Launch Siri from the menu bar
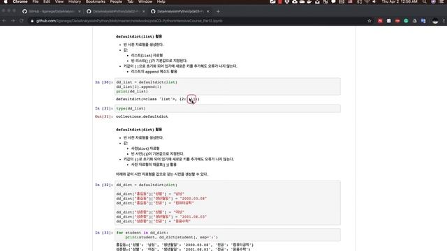Viewport: 447px width, 251px height. pos(433,1)
